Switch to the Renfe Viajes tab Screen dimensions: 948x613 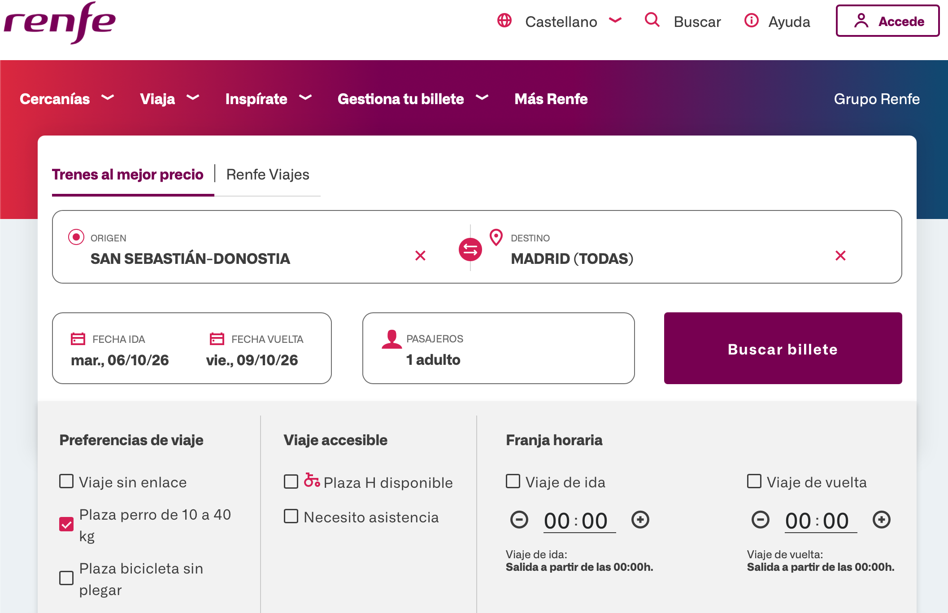point(268,175)
